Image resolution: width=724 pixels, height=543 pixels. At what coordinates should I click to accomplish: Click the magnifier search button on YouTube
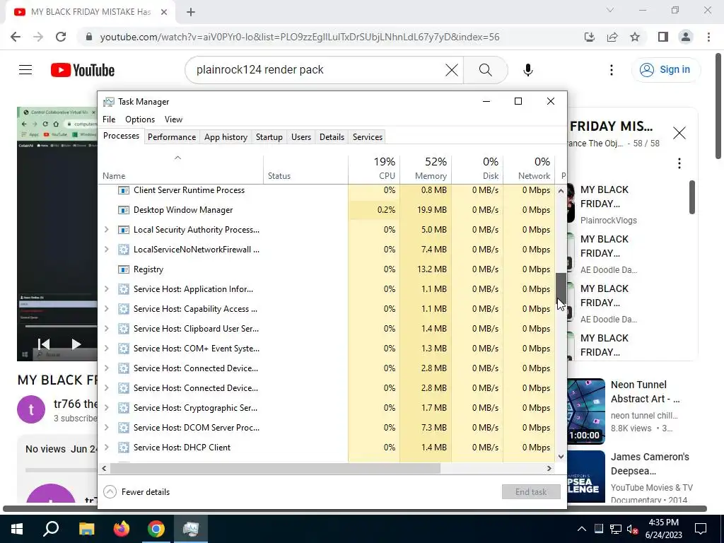tap(485, 70)
